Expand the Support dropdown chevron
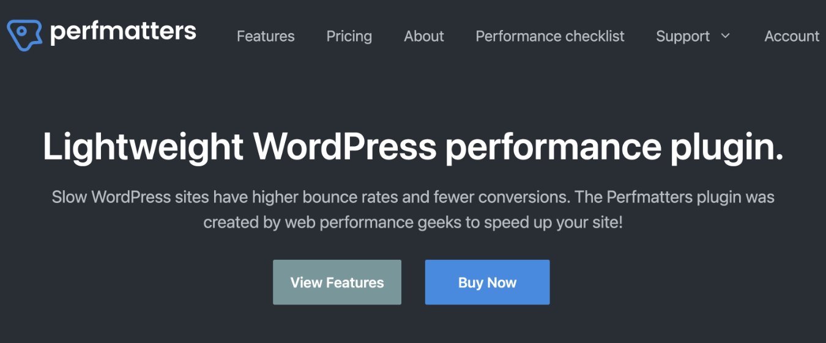The image size is (826, 343). click(x=726, y=36)
